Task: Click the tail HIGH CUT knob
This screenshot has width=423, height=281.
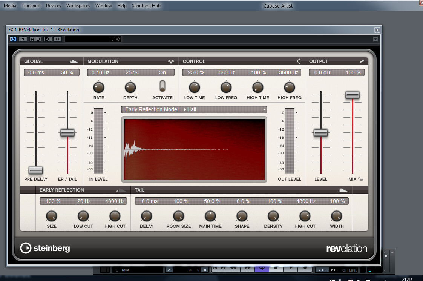Action: coord(305,216)
